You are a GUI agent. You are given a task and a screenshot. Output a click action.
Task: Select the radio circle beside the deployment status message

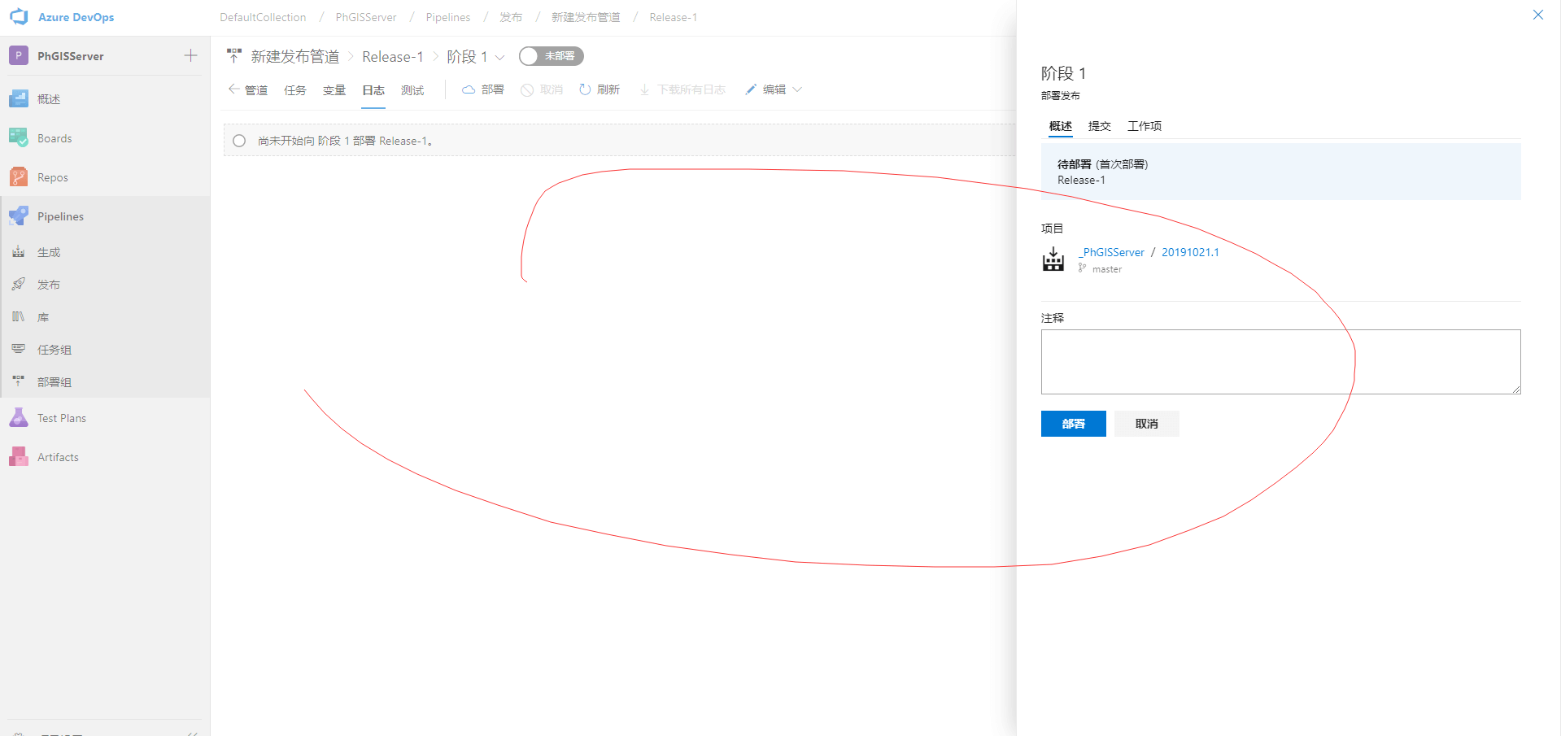click(x=239, y=141)
